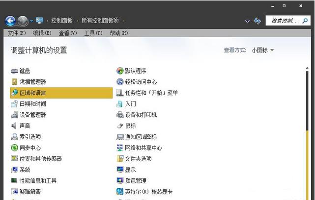The width and height of the screenshot is (315, 200).
Task: Click the 同步中心 sync icon
Action: click(15, 148)
